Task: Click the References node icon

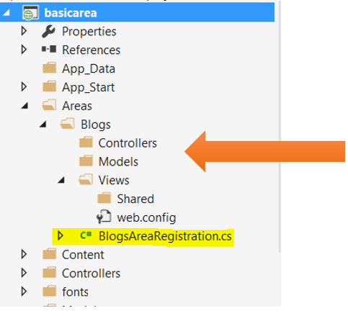Action: click(49, 49)
